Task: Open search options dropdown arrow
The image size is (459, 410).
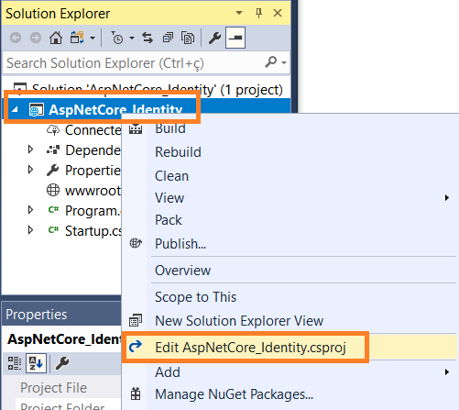Action: click(284, 62)
